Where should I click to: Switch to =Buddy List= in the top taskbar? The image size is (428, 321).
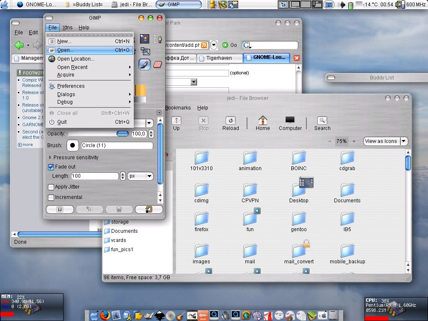click(x=84, y=4)
